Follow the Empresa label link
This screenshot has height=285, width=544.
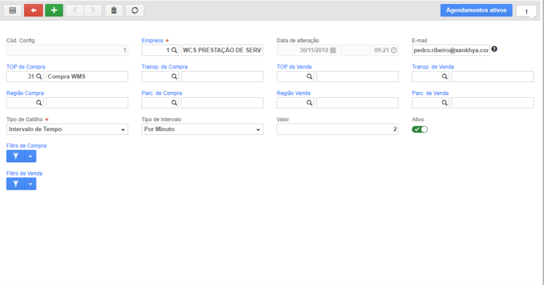point(152,40)
